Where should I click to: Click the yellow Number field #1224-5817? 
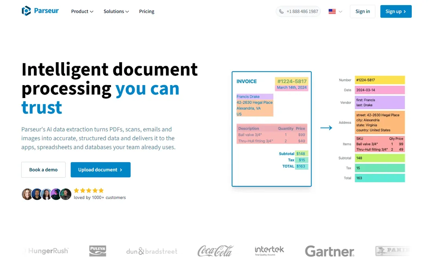click(380, 80)
